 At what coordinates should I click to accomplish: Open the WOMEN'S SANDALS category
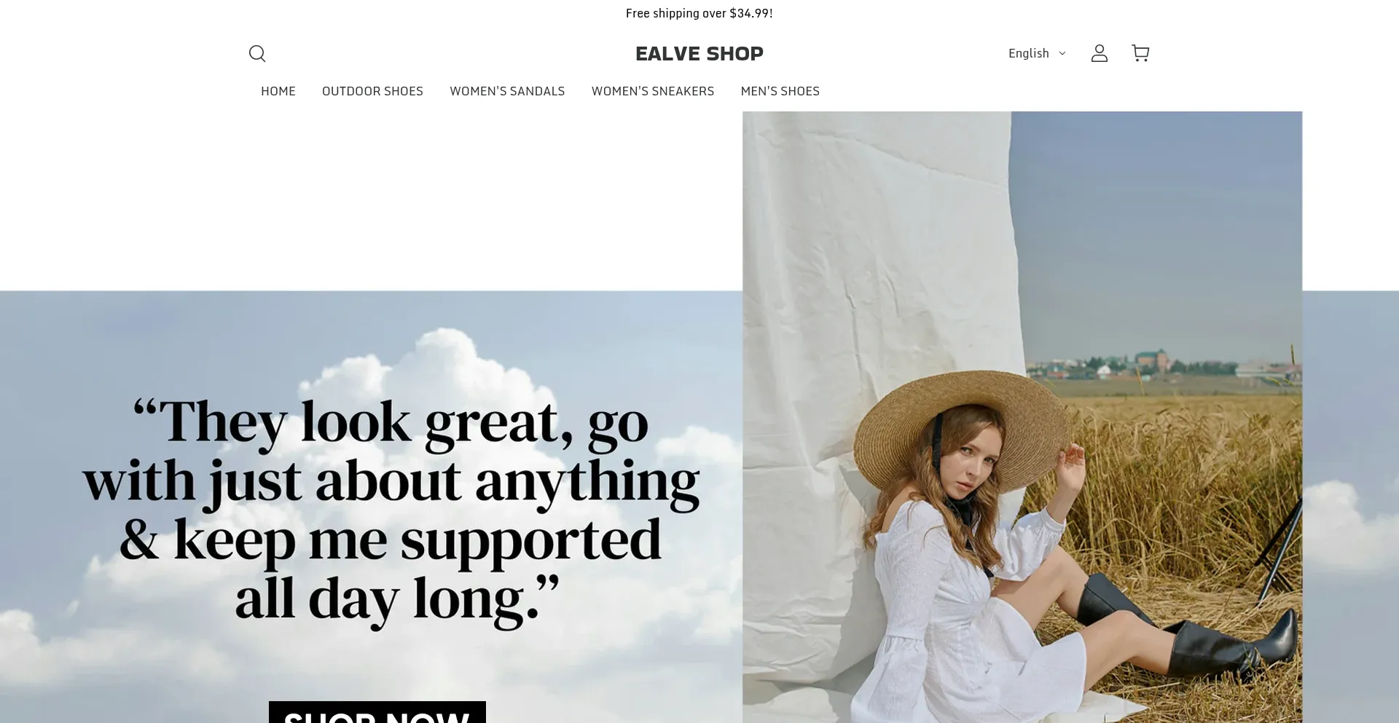pos(507,91)
